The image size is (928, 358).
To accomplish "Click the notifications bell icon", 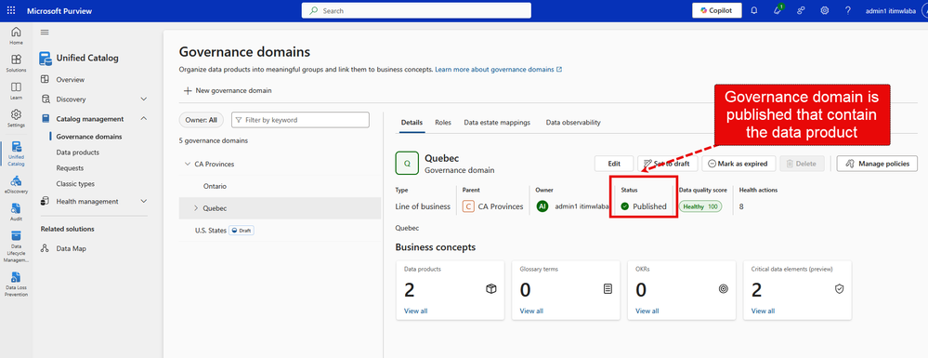I will click(754, 10).
